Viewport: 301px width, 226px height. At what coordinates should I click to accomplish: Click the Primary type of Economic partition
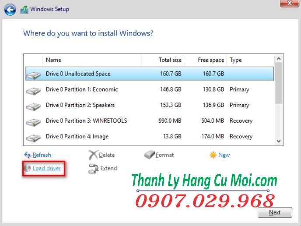(239, 90)
